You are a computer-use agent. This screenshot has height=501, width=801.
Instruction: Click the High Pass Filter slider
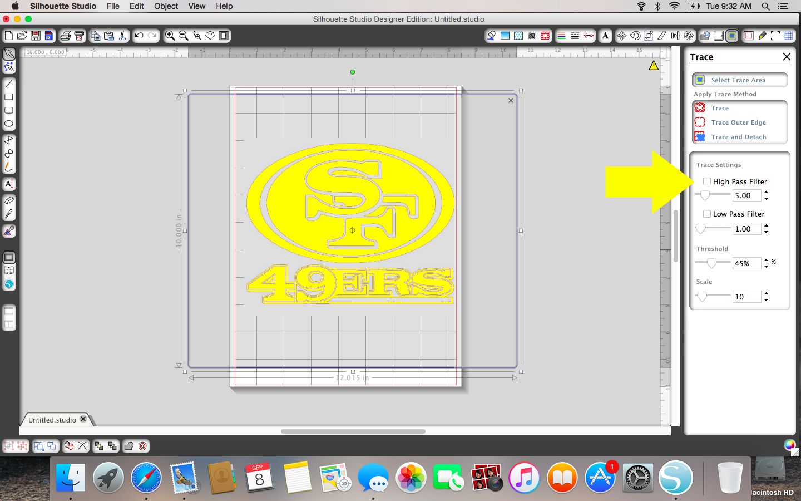pos(713,195)
